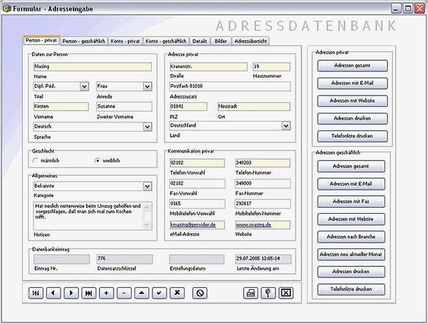This screenshot has height=324, width=428.
Task: Click the up-triangle edit record icon
Action: click(x=142, y=293)
